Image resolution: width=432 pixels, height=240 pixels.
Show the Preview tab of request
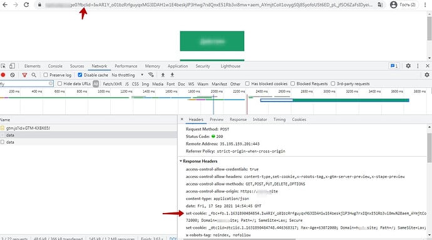click(x=217, y=120)
